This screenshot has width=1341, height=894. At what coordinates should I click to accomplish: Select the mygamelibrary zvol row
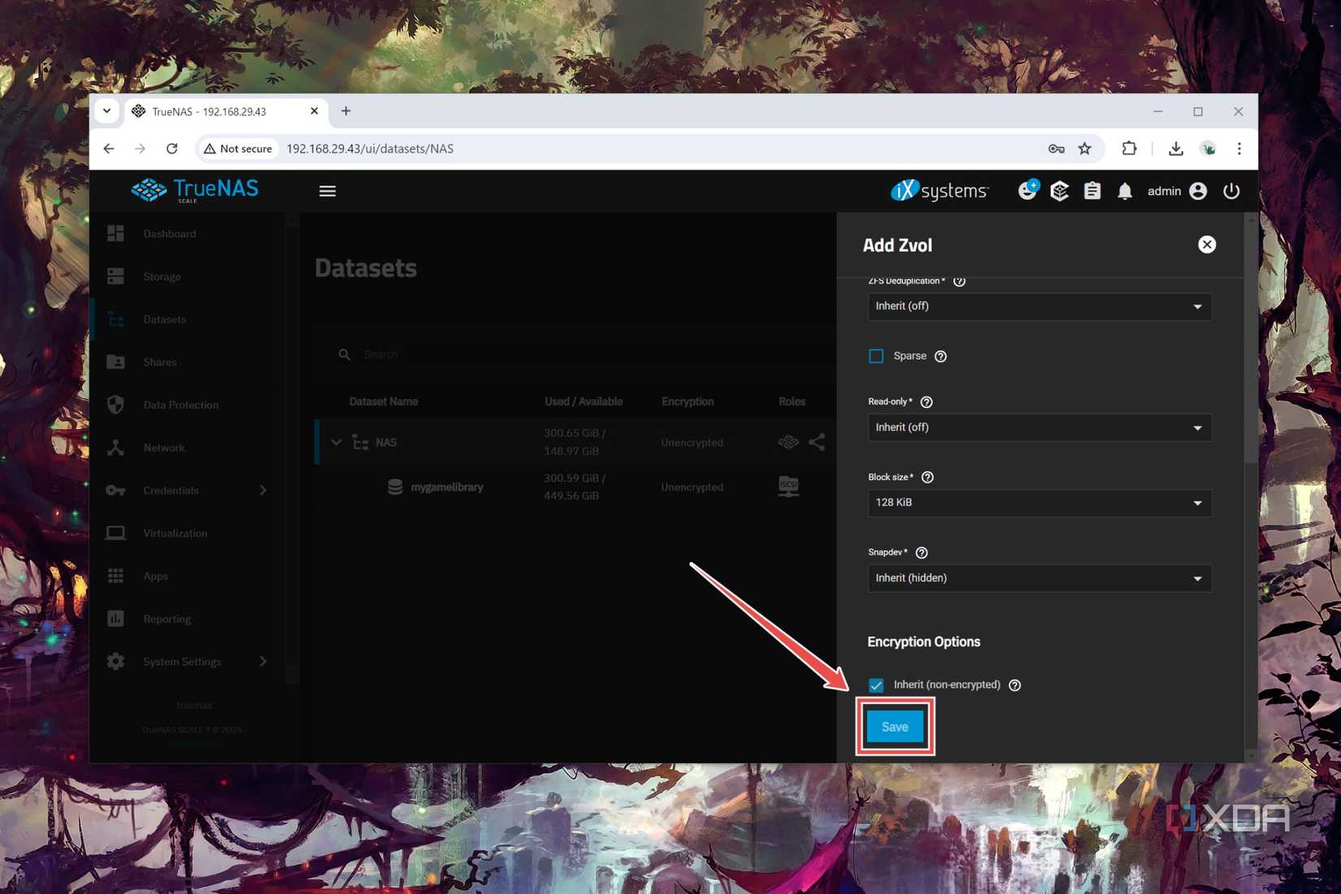(575, 487)
